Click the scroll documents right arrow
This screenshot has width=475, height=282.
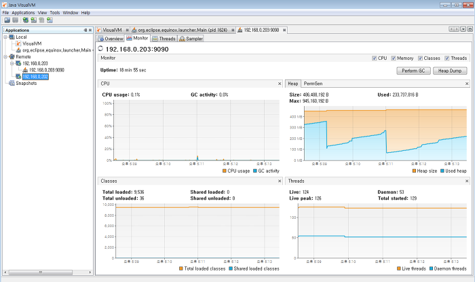click(x=457, y=29)
